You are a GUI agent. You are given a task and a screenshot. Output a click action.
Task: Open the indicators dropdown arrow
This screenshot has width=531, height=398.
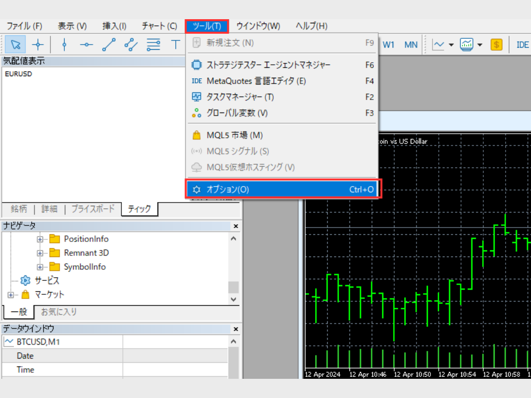click(x=480, y=45)
